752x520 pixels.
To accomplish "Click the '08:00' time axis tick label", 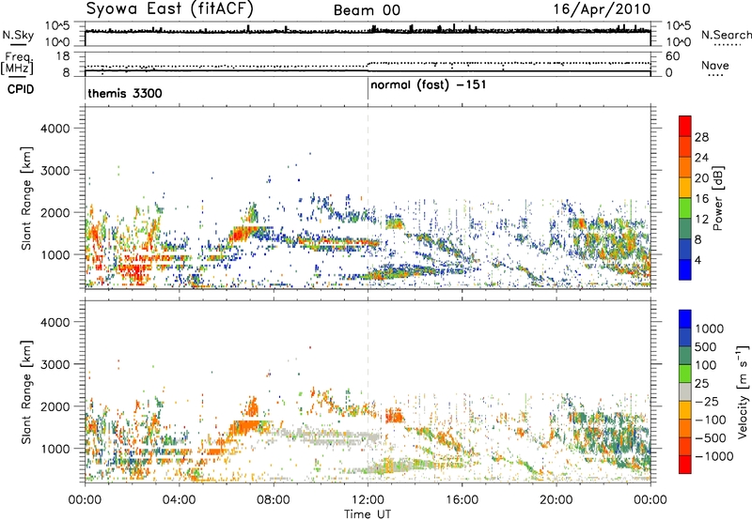I will point(274,500).
